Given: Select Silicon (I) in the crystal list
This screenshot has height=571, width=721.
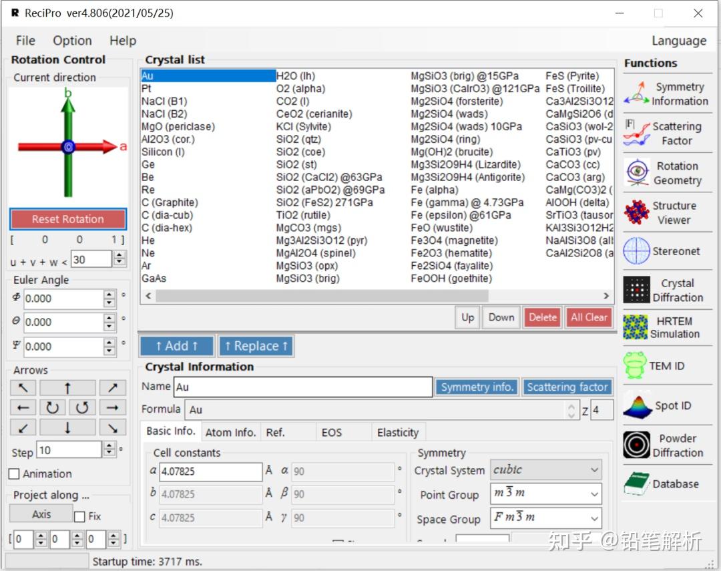Looking at the screenshot, I should [x=164, y=152].
